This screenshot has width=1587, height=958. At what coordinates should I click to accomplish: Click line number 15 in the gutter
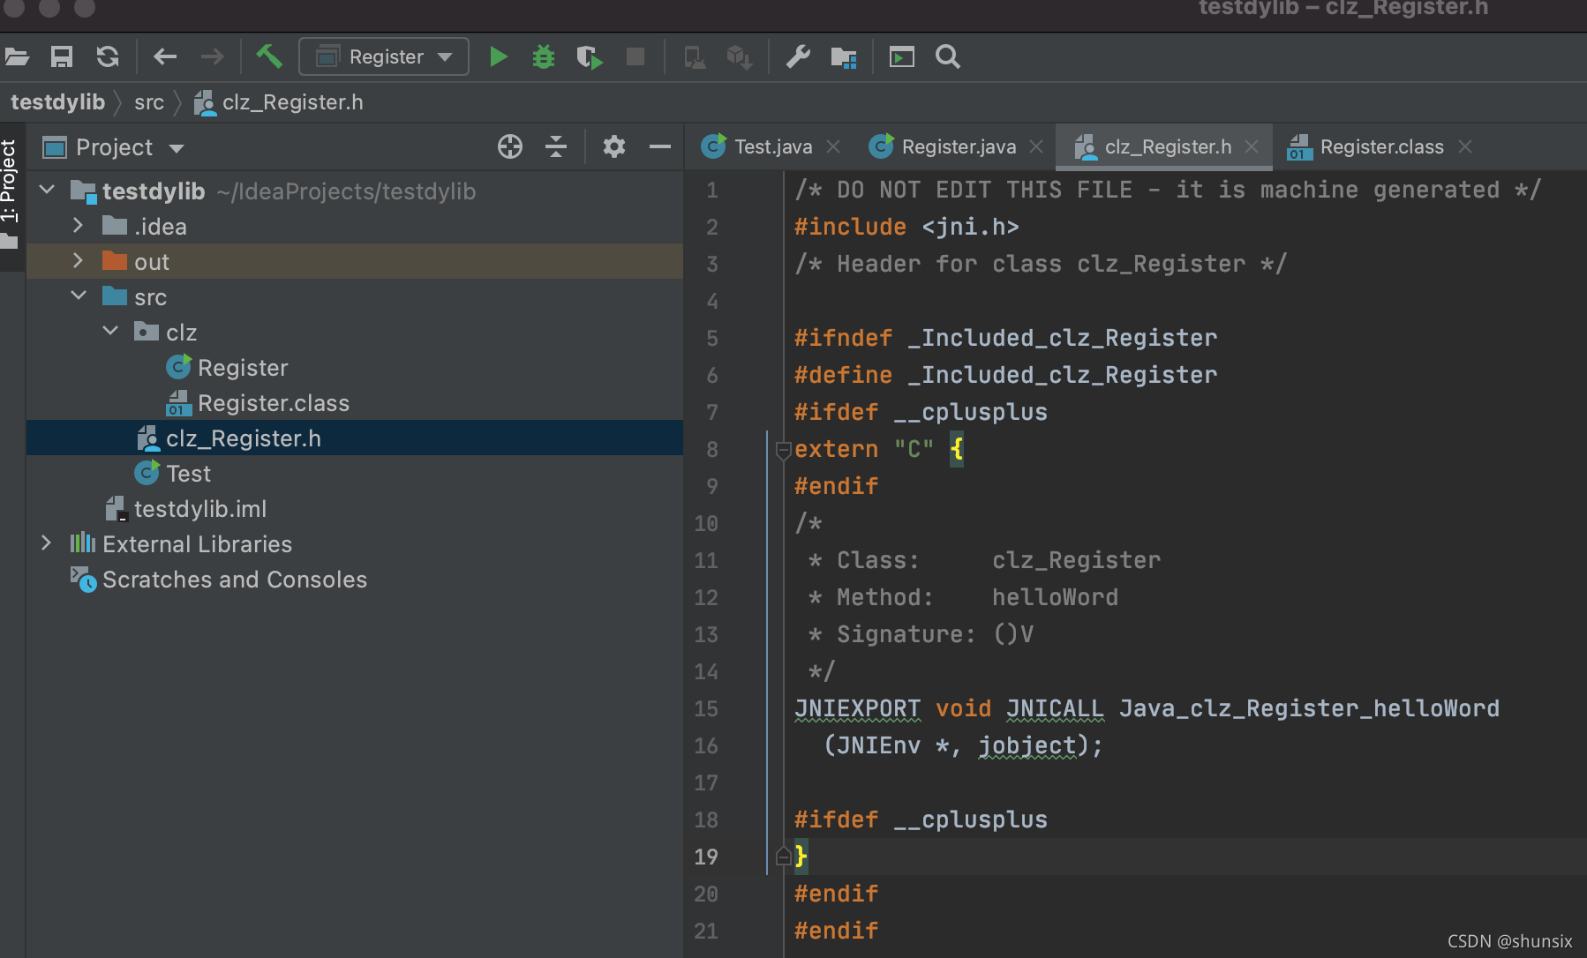706,708
